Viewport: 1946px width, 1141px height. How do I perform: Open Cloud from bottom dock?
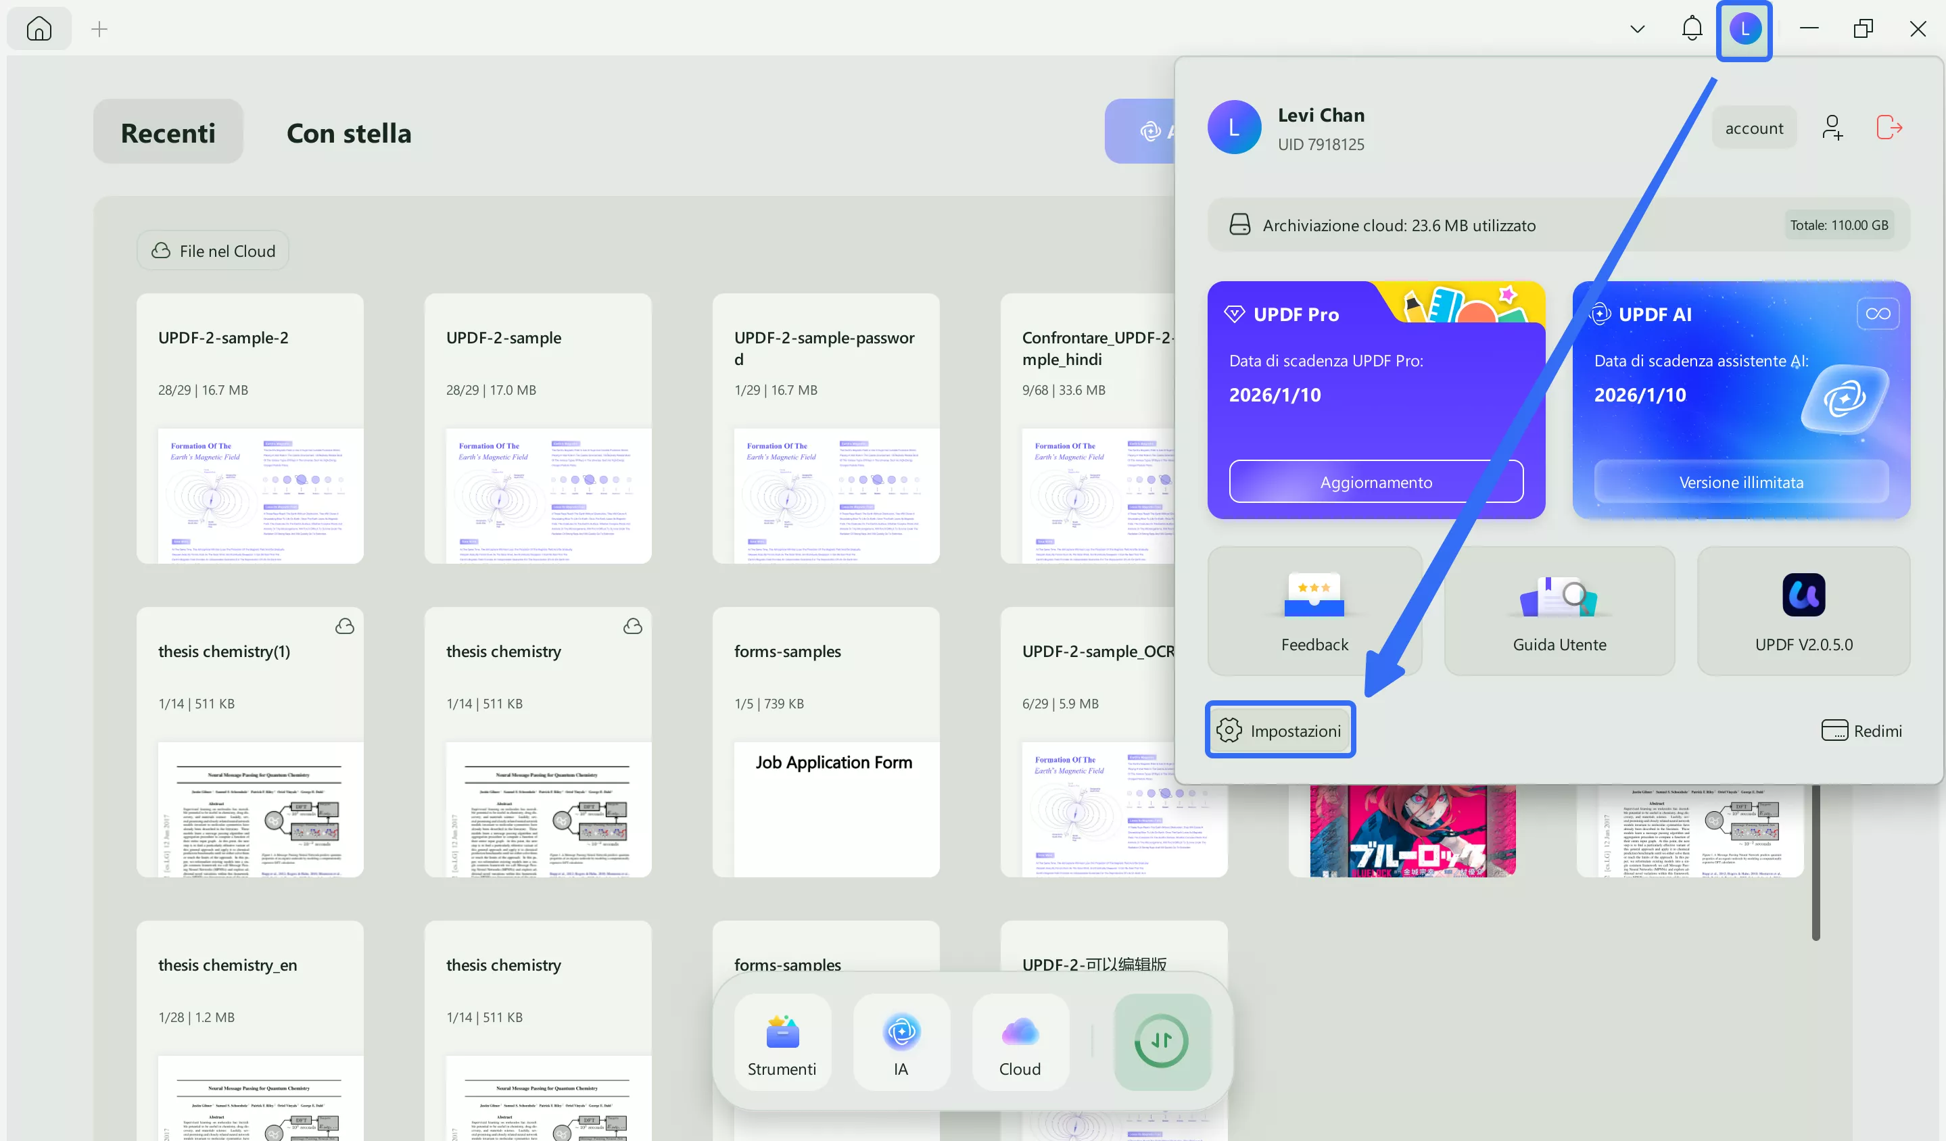click(x=1020, y=1042)
